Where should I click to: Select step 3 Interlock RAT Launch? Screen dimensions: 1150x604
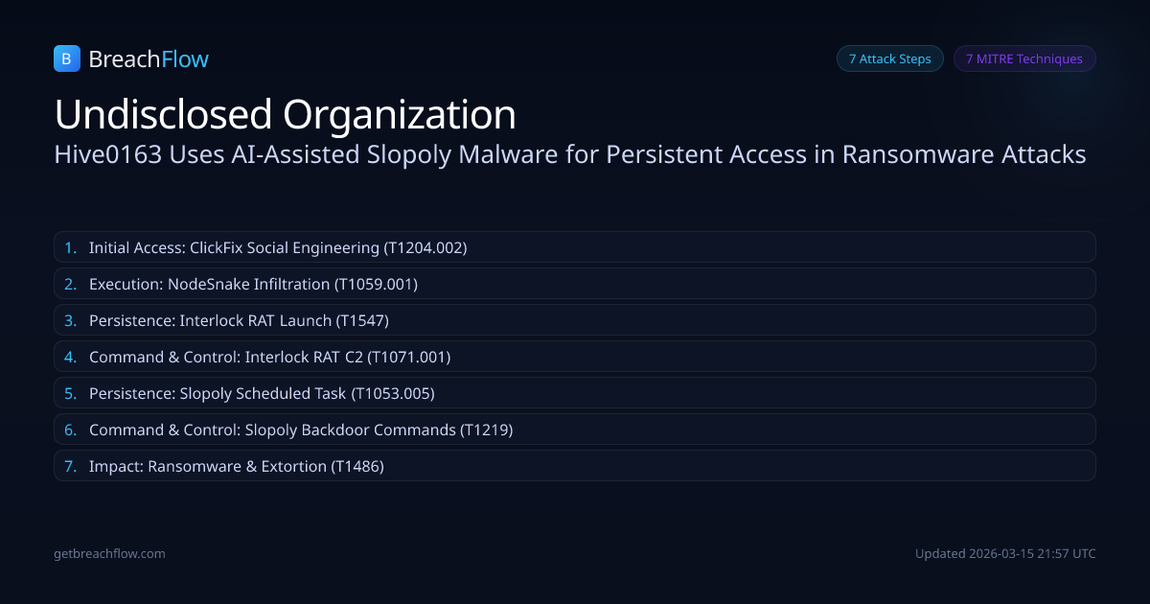[x=574, y=320]
